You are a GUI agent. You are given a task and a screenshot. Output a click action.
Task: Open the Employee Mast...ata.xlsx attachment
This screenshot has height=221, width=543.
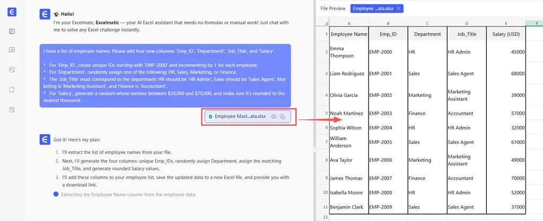240,116
